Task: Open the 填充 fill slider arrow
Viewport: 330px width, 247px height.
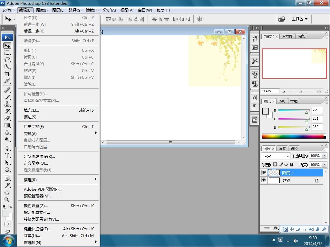Action: (324, 165)
